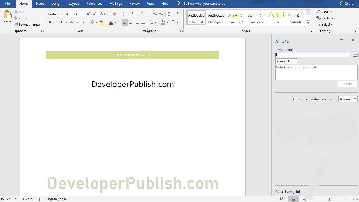This screenshot has width=359, height=202.
Task: Toggle Italic formatting
Action: pyautogui.click(x=56, y=22)
